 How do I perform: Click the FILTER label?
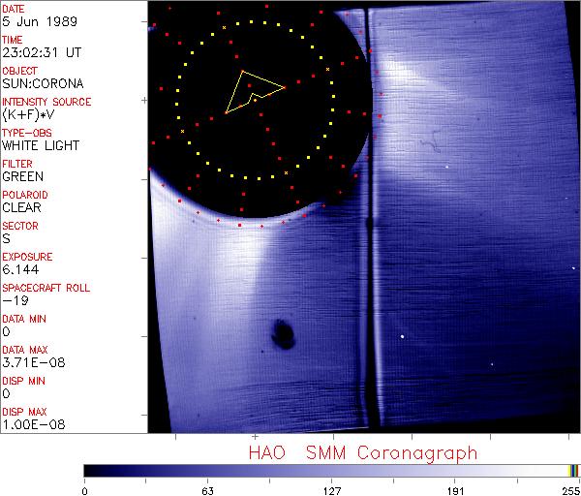click(x=17, y=164)
